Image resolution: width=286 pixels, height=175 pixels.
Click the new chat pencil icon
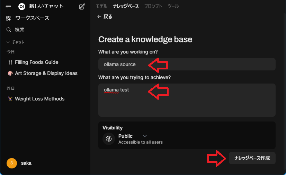[82, 7]
